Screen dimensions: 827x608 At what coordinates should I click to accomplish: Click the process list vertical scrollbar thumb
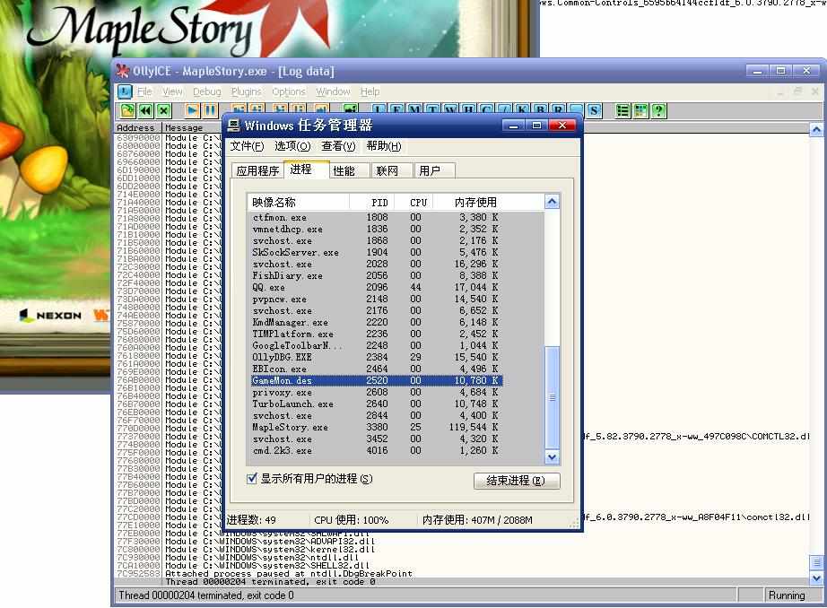pyautogui.click(x=552, y=397)
